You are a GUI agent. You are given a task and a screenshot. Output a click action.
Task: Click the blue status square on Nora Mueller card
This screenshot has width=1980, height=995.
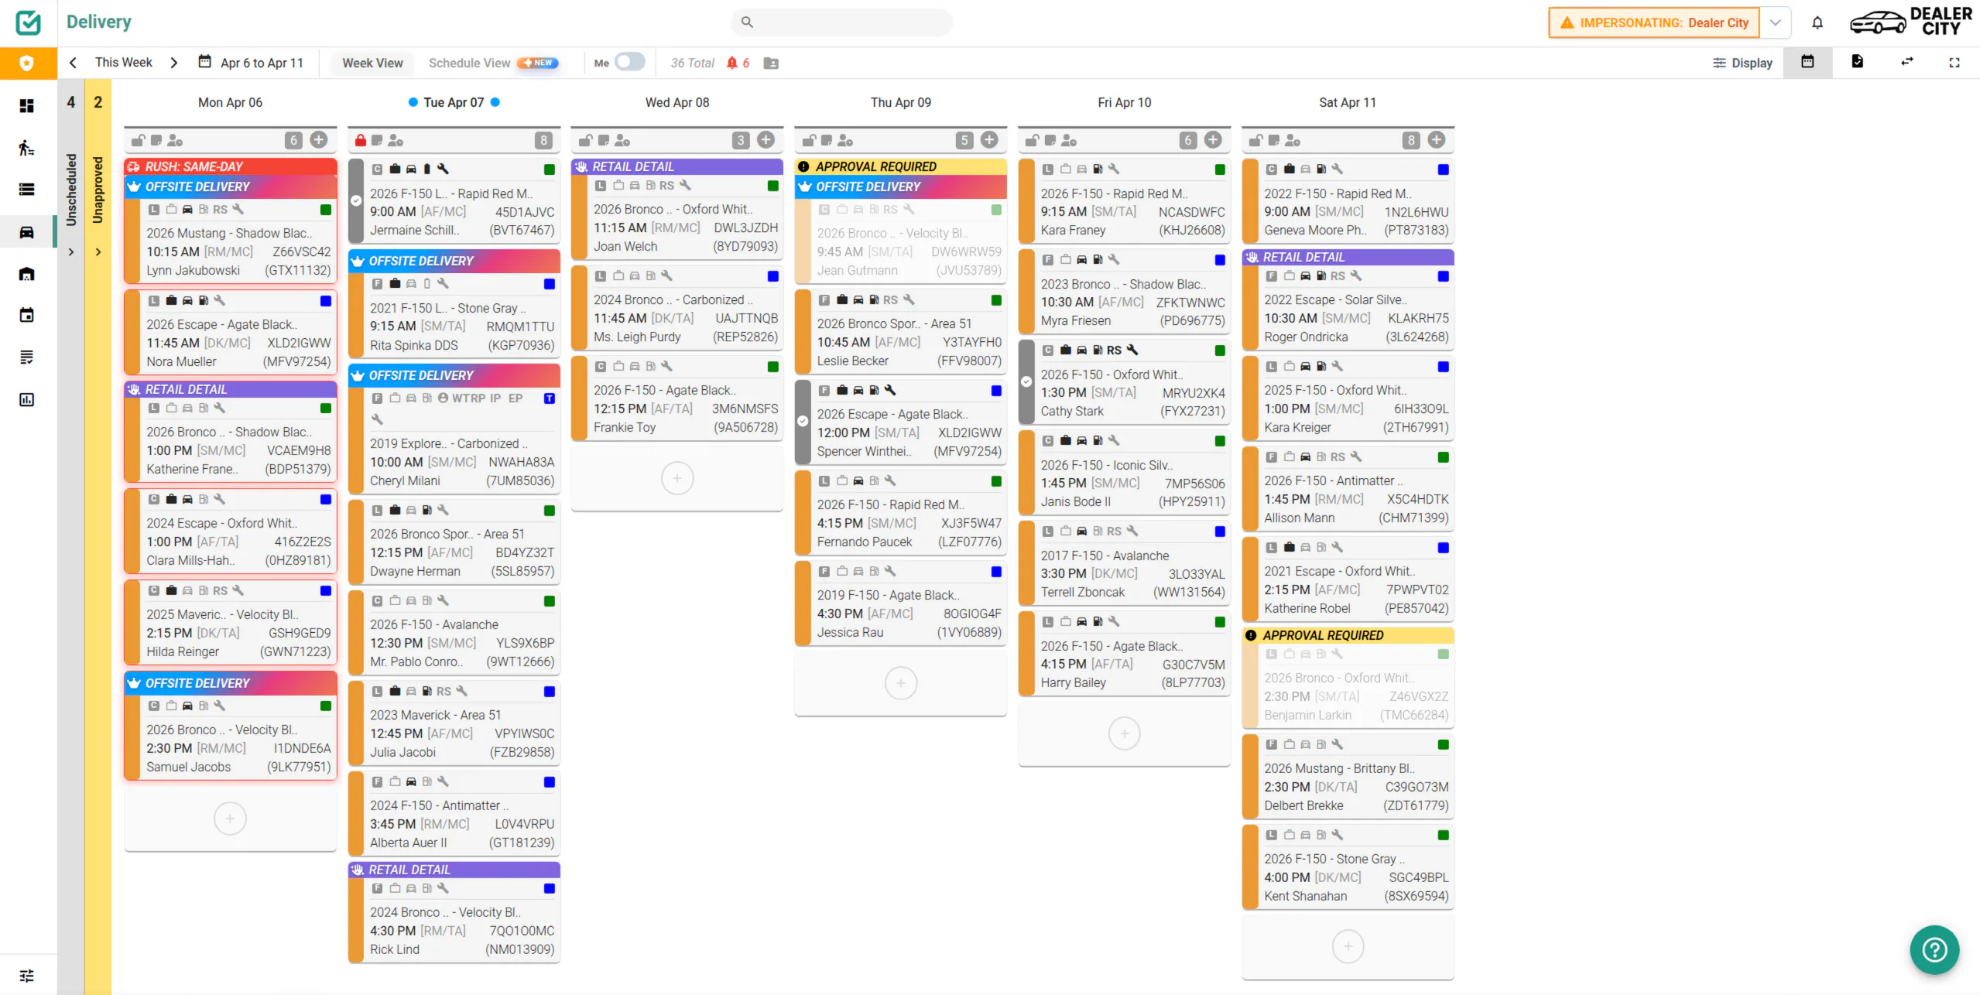(x=326, y=301)
